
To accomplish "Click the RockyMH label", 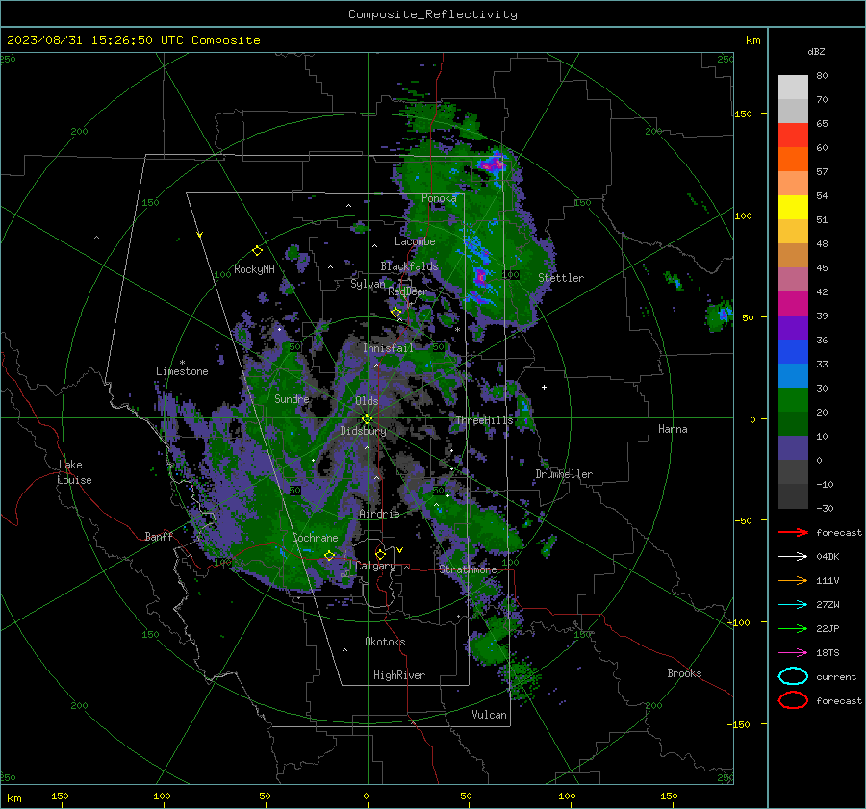I will [x=254, y=269].
